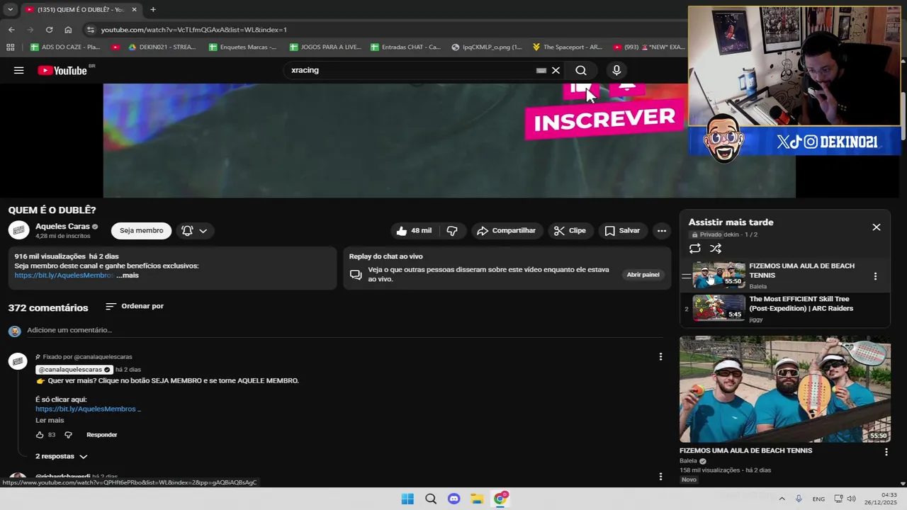Share the video via Compartilhar
Image resolution: width=907 pixels, height=510 pixels.
[507, 230]
